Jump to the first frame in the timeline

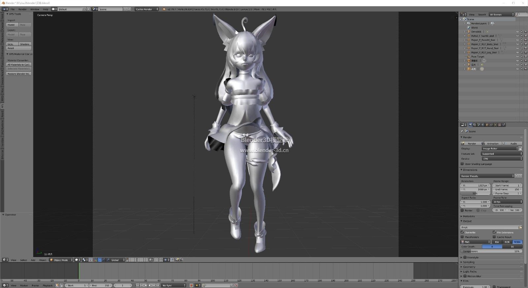pyautogui.click(x=137, y=285)
